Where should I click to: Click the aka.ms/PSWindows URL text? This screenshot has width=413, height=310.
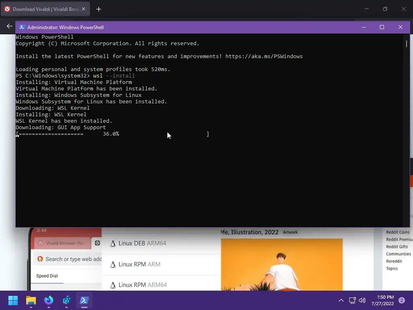click(x=264, y=57)
